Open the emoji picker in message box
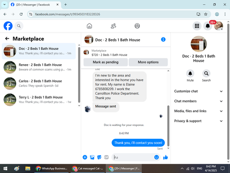This screenshot has height=173, width=230. point(156,157)
